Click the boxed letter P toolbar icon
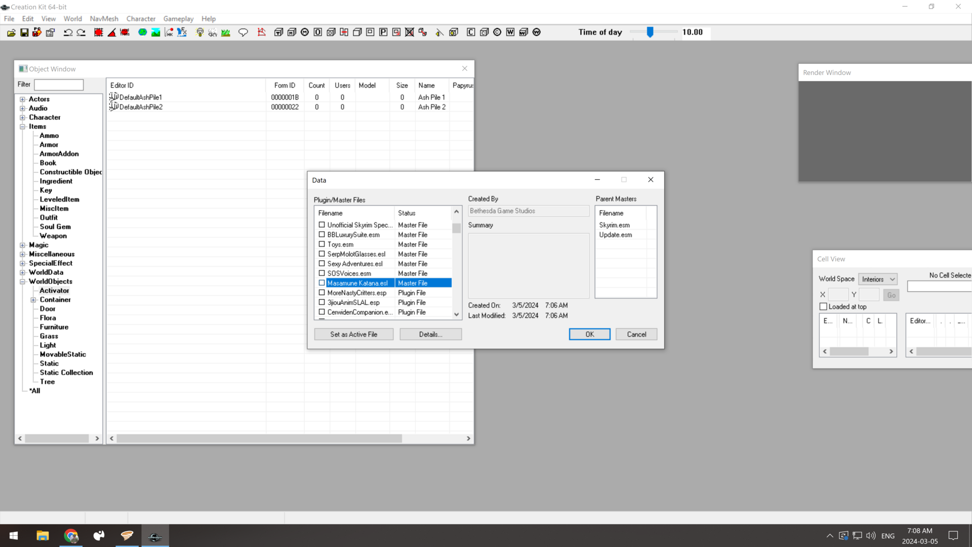The image size is (972, 547). click(383, 32)
